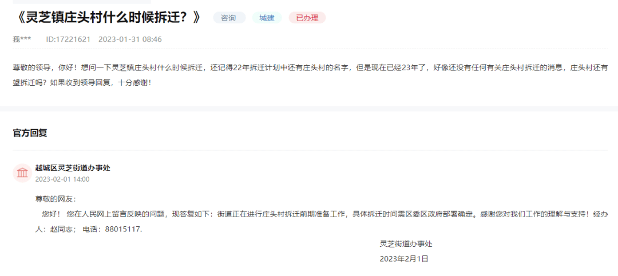The width and height of the screenshot is (618, 276).
Task: Click the signature date 2023年2月1日
Action: 404,259
